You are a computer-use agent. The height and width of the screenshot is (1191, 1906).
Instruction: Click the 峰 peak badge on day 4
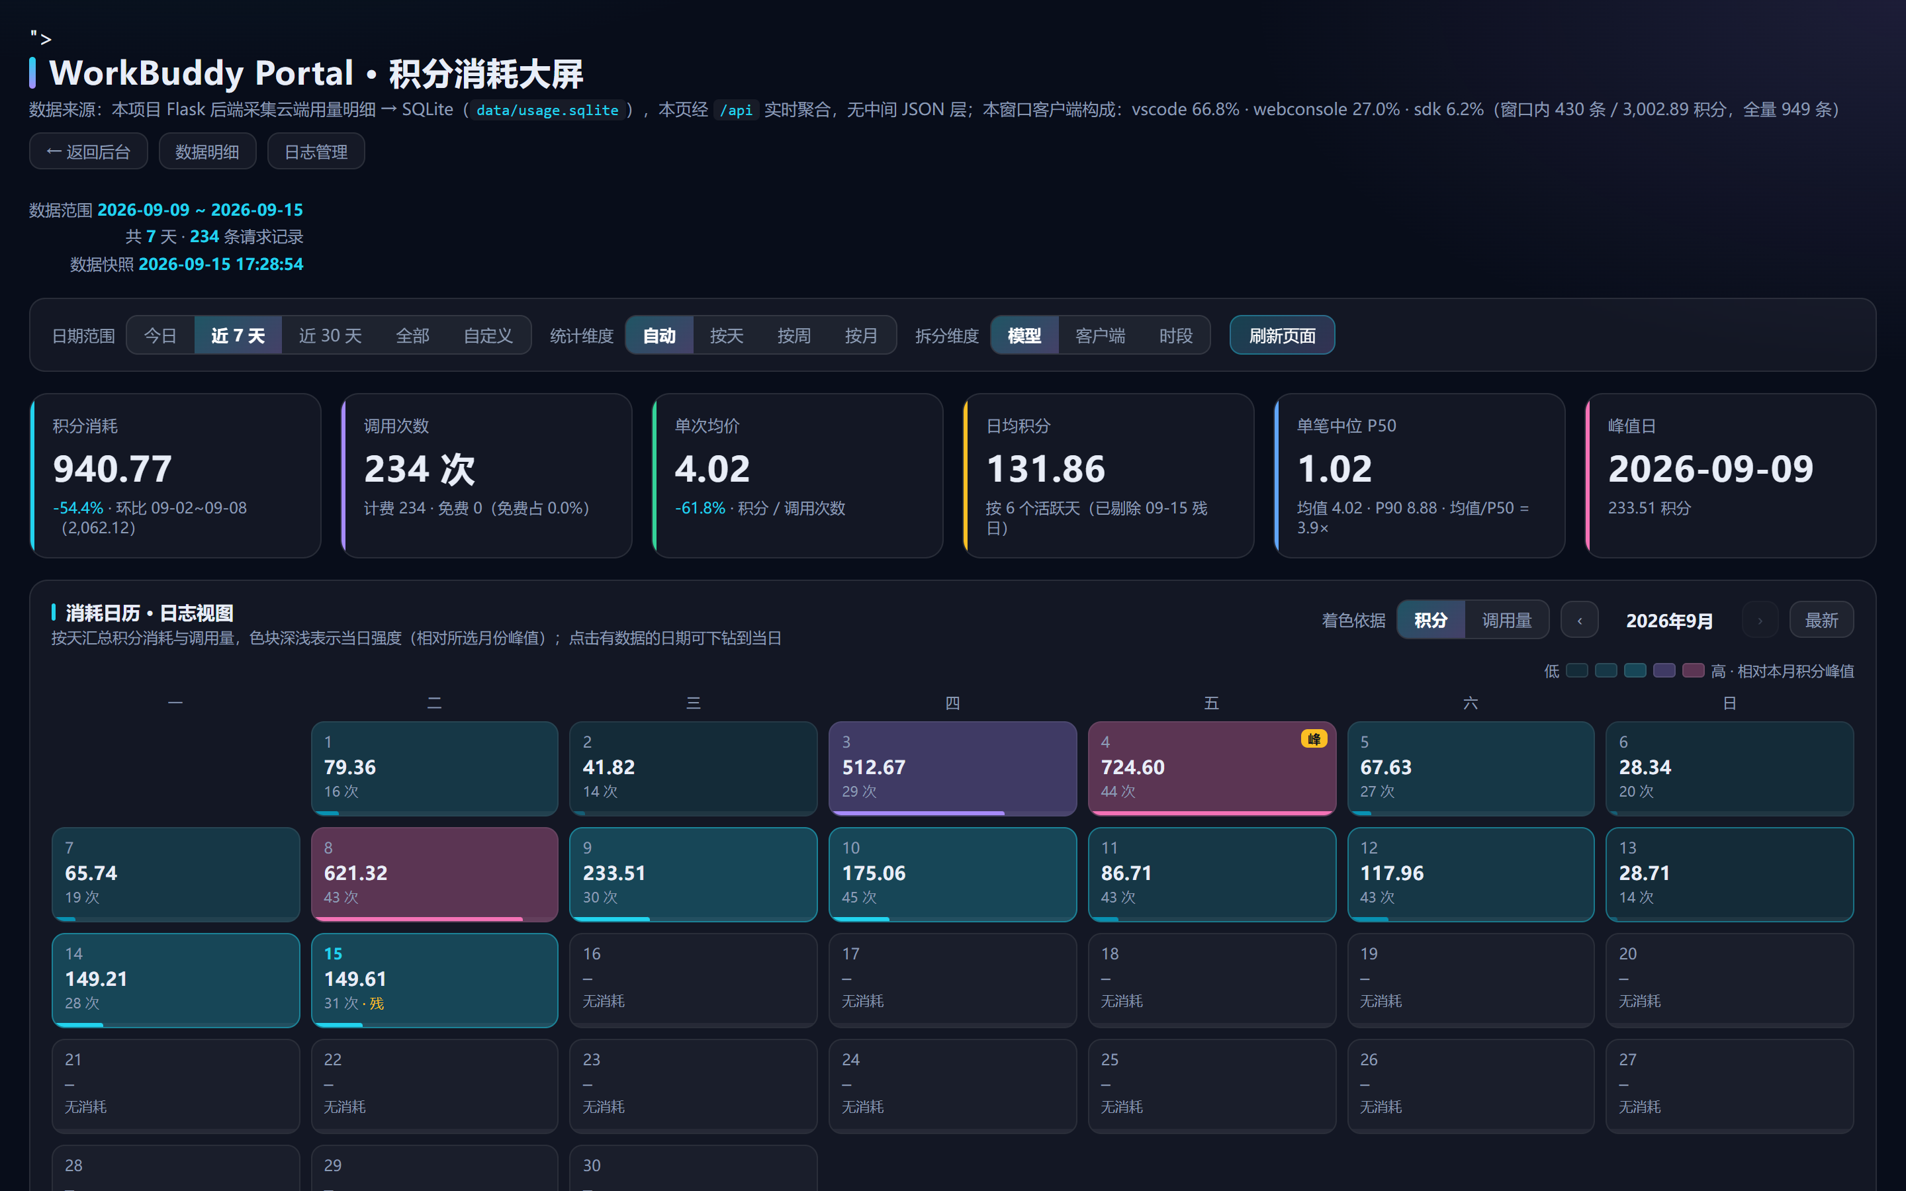click(x=1313, y=739)
